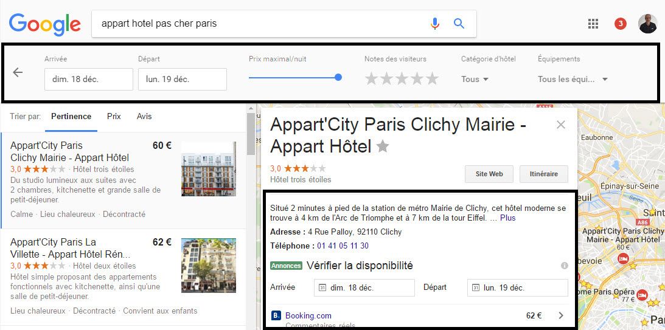The height and width of the screenshot is (330, 665).
Task: Sort results by Avis
Action: pos(144,116)
